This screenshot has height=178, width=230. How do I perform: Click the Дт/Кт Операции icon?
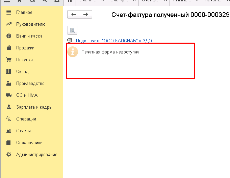click(x=9, y=119)
